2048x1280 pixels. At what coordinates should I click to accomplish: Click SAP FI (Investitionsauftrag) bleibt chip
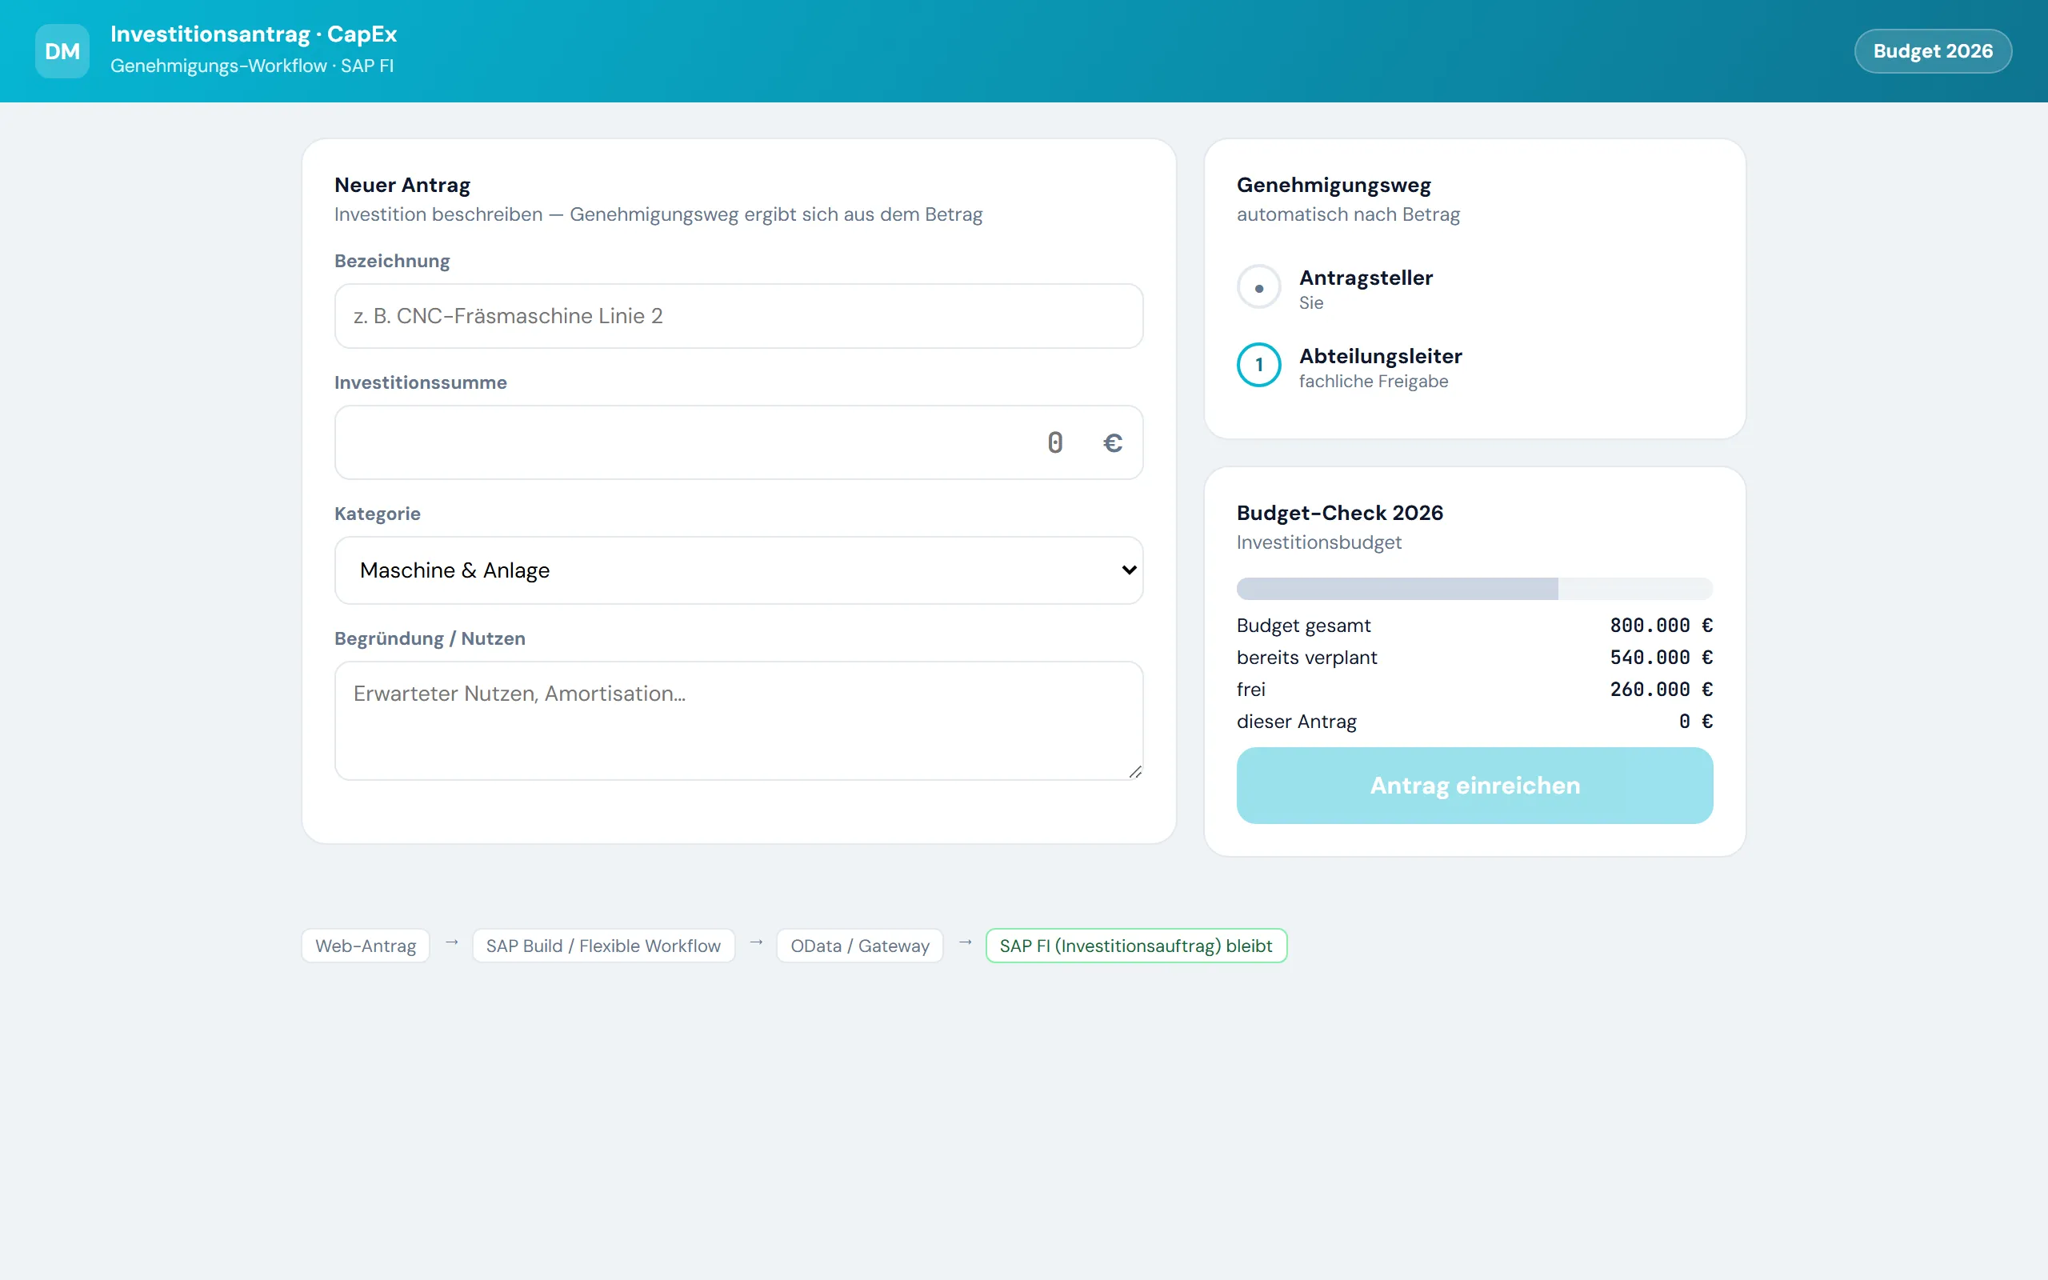coord(1136,946)
